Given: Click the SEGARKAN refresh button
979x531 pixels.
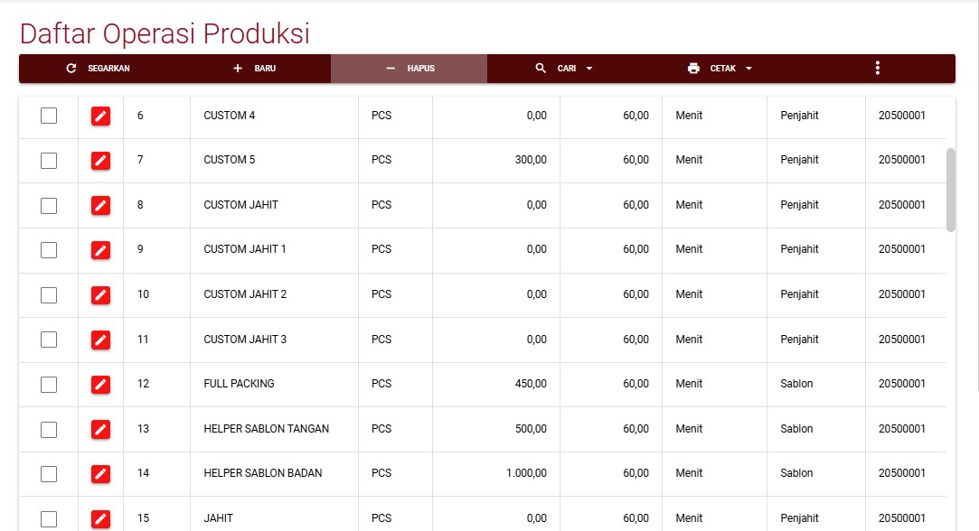Looking at the screenshot, I should point(98,69).
